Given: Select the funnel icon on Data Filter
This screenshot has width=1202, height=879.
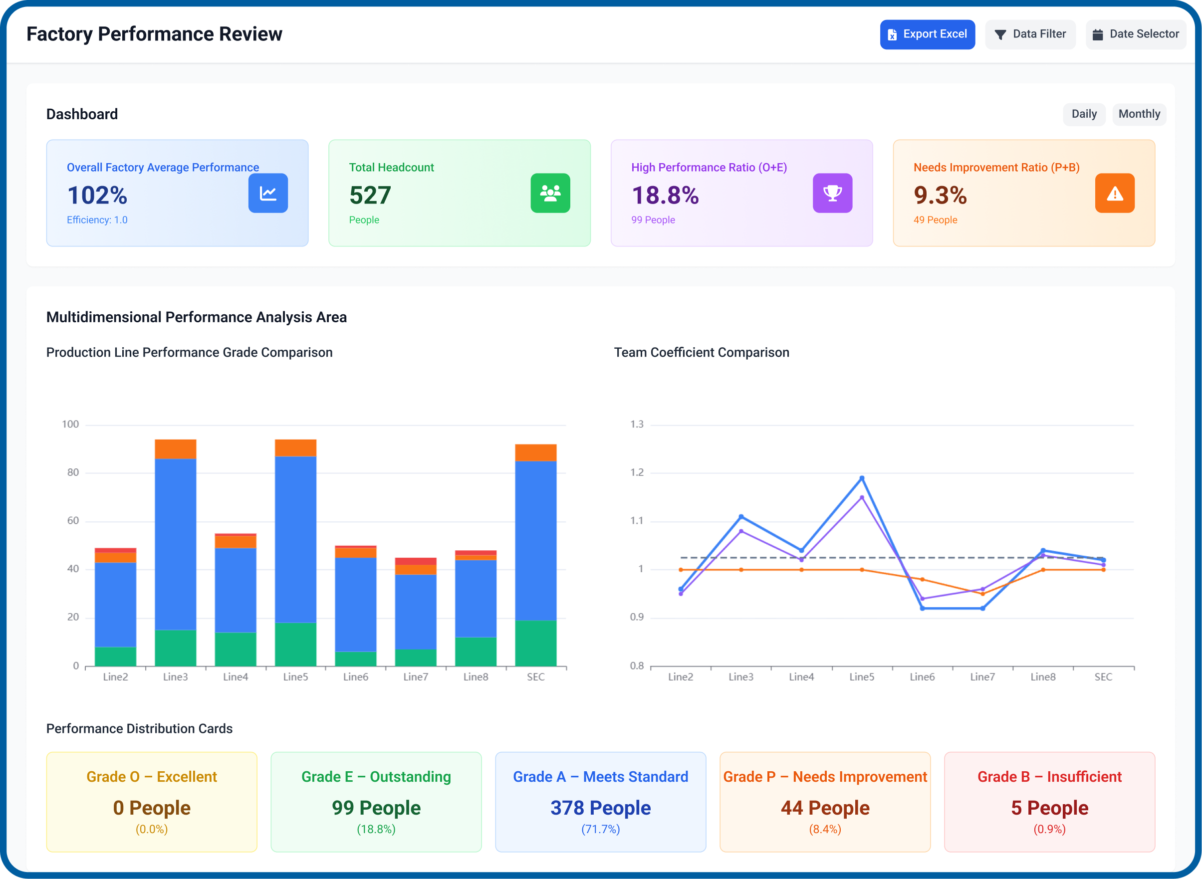Looking at the screenshot, I should point(1001,34).
